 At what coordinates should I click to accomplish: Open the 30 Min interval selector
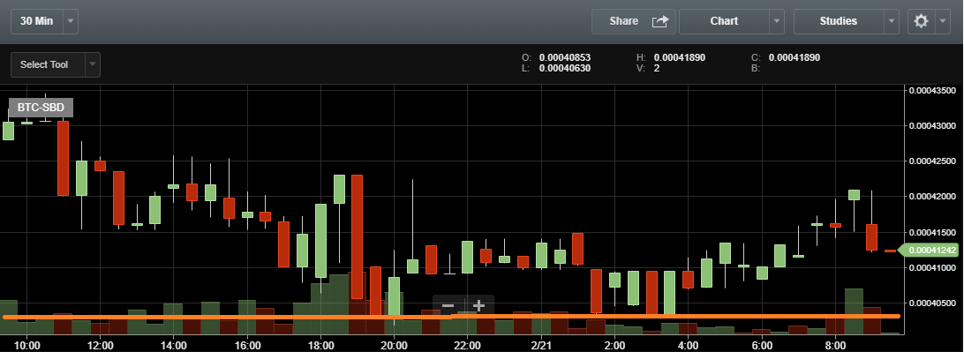(x=36, y=21)
